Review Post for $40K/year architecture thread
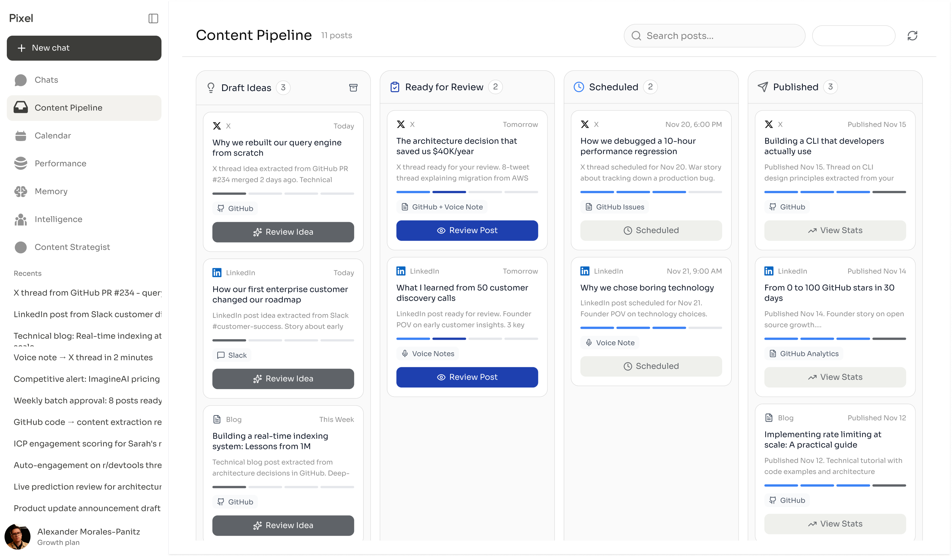952x557 pixels. point(467,230)
